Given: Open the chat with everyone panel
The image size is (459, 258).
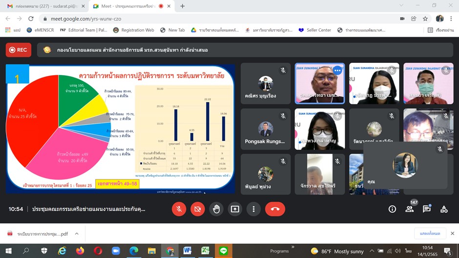Looking at the screenshot, I should pos(427,209).
